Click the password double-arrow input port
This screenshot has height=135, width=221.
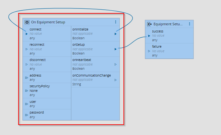[27, 115]
